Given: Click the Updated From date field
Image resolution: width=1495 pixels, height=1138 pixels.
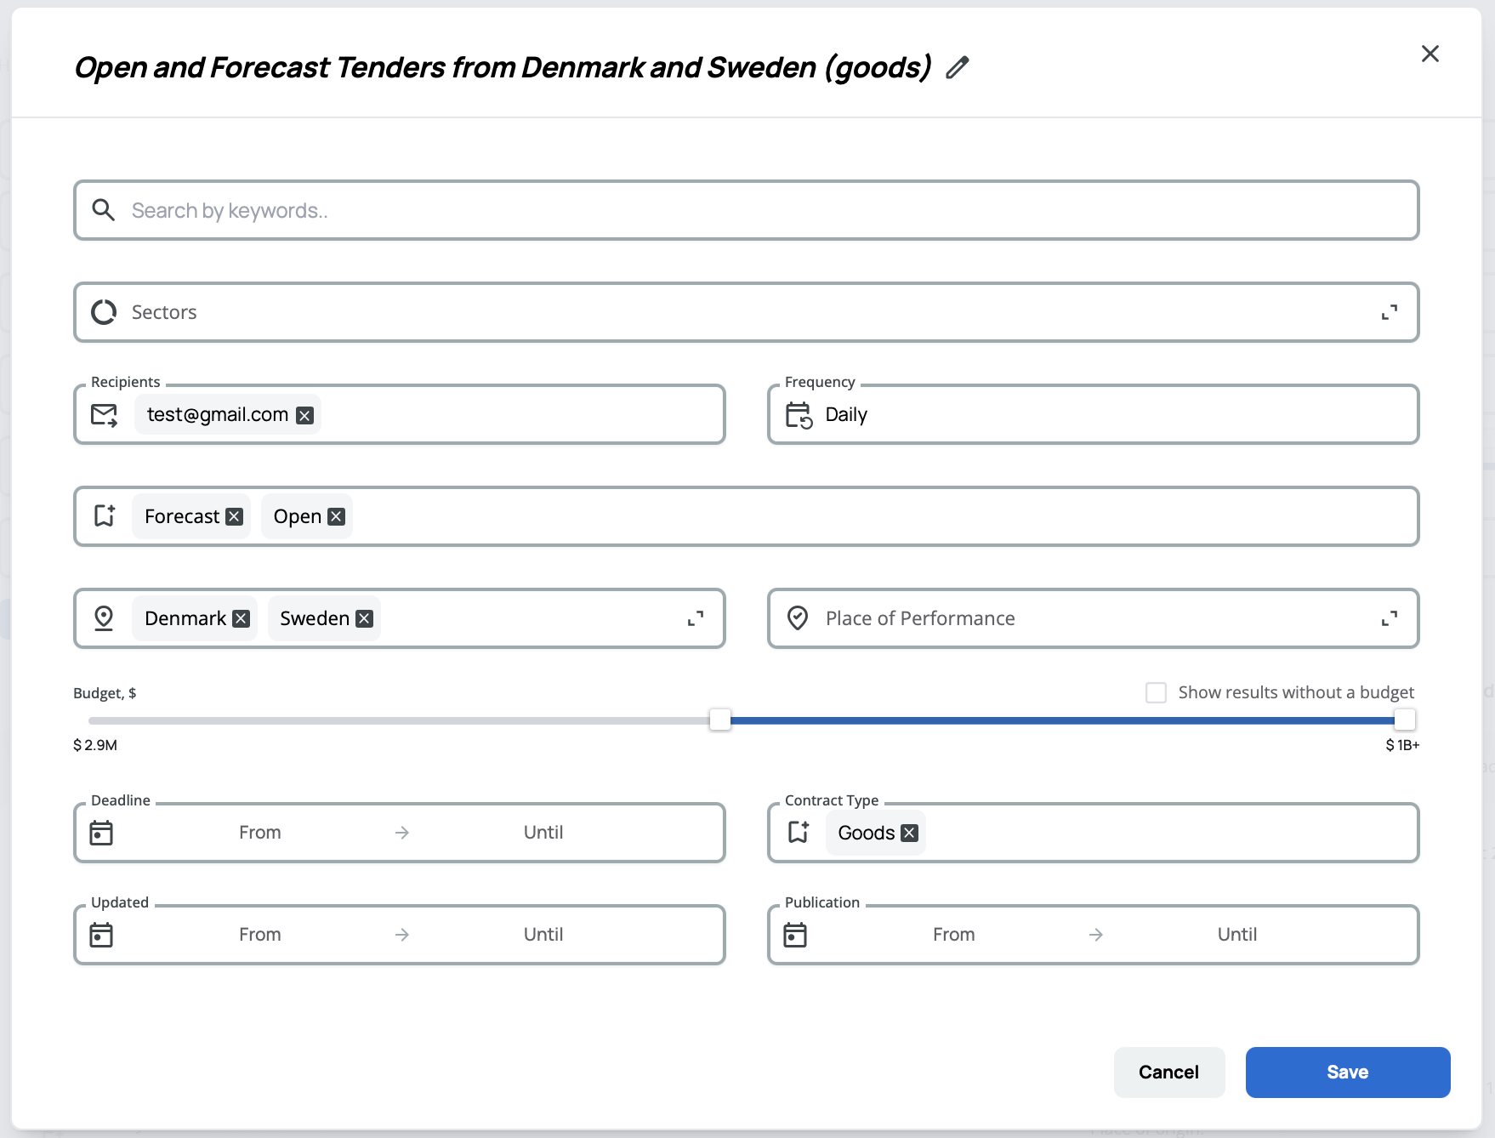Looking at the screenshot, I should coord(260,935).
